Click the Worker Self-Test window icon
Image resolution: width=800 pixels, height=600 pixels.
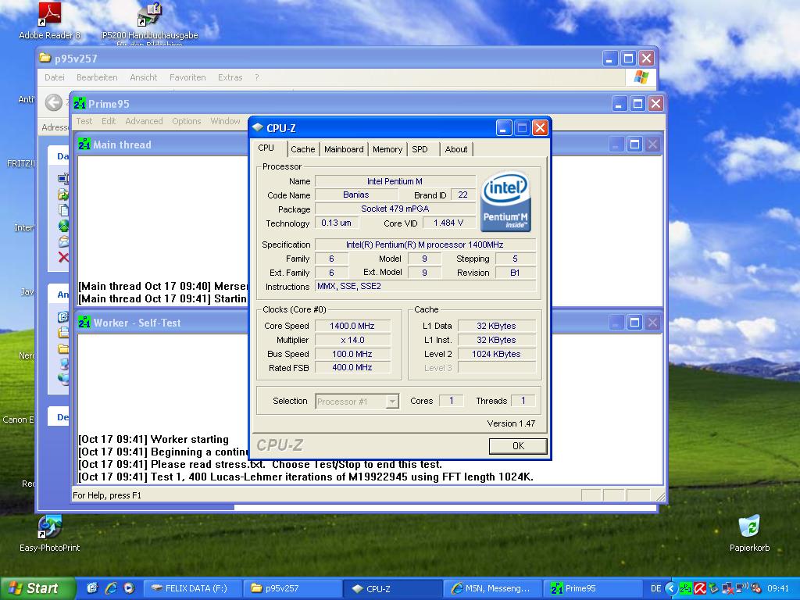pos(84,323)
